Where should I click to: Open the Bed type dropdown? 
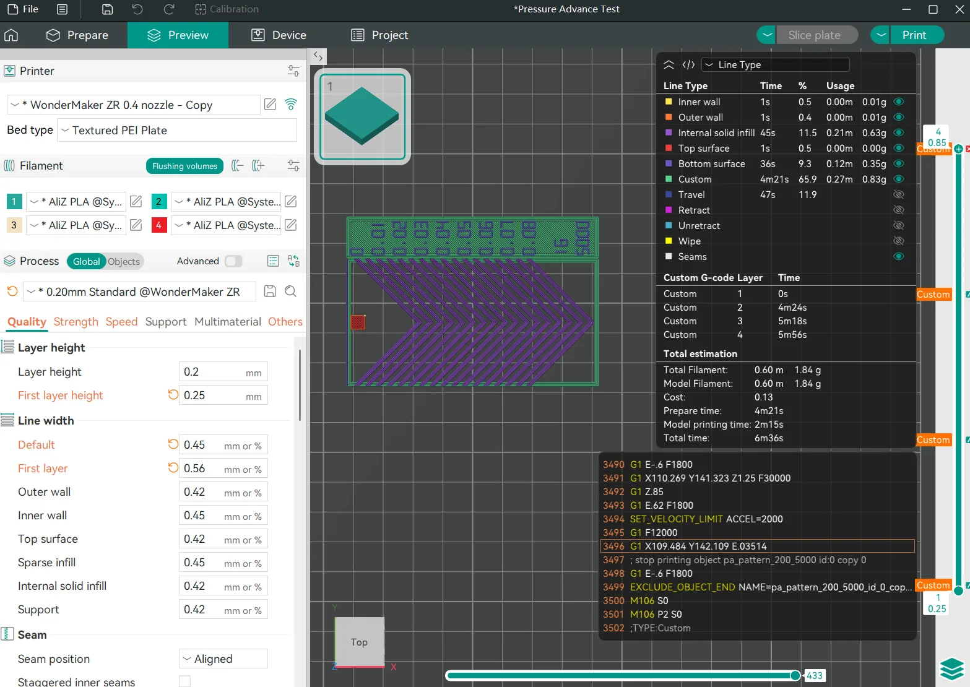tap(177, 131)
